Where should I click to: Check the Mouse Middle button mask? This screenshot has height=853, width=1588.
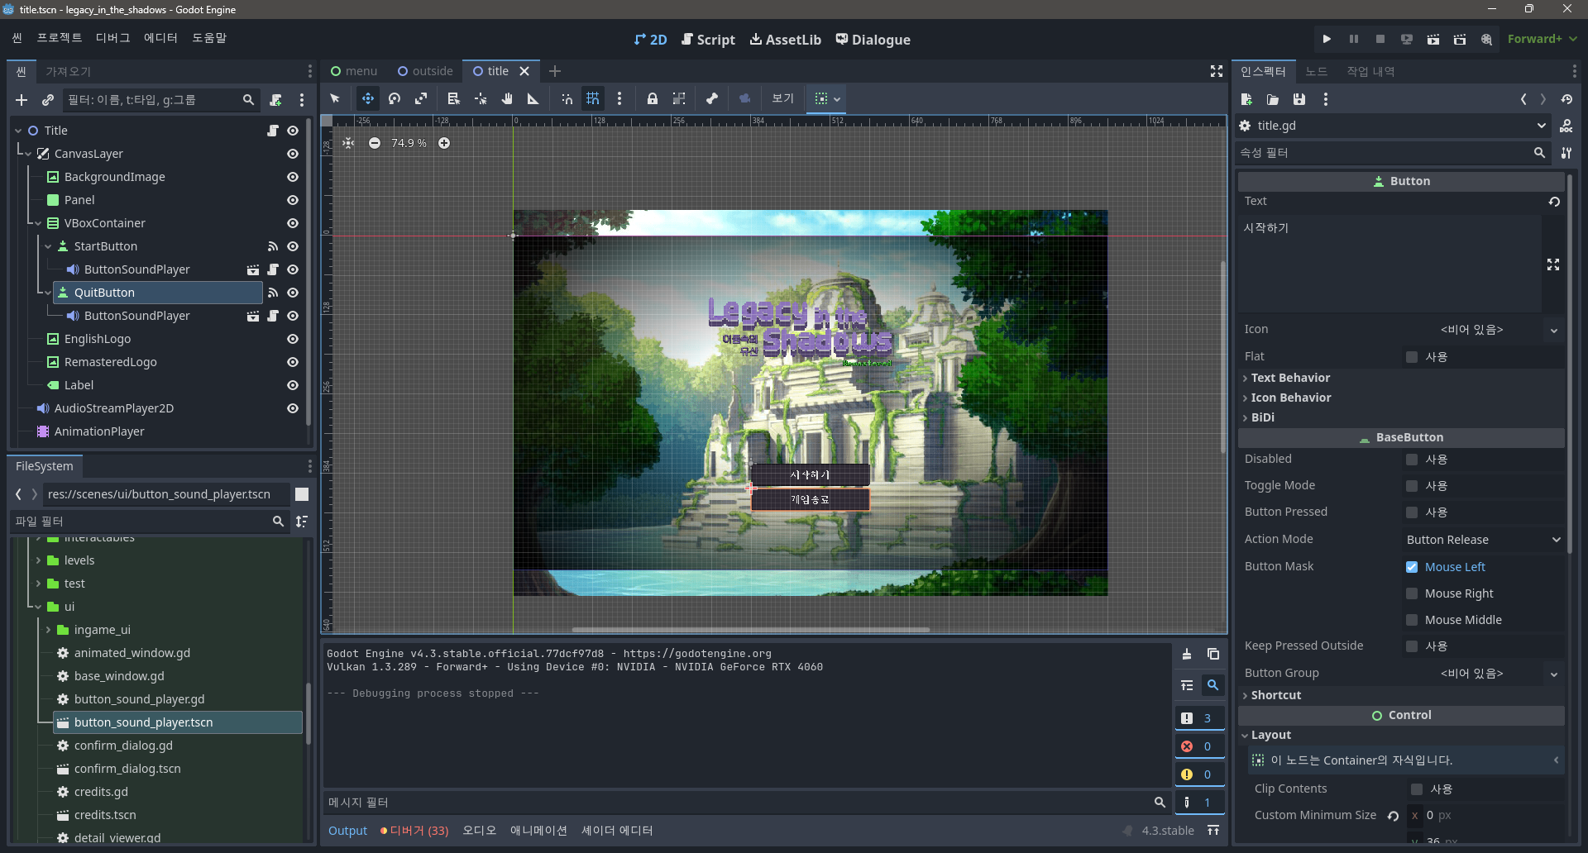point(1412,620)
